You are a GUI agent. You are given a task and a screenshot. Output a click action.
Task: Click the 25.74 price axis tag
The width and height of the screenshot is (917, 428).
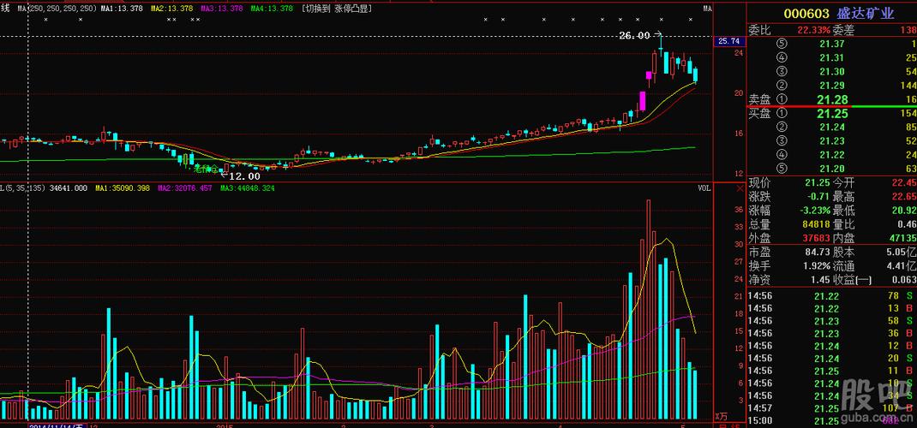point(728,41)
